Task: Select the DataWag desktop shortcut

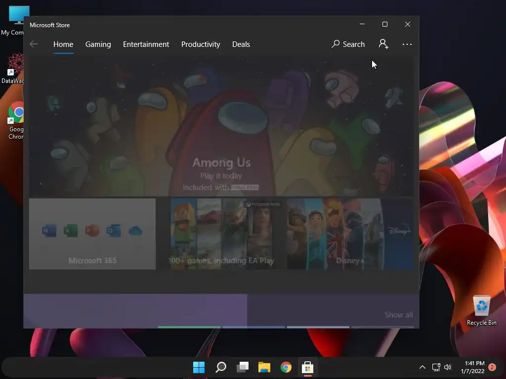Action: (x=13, y=69)
